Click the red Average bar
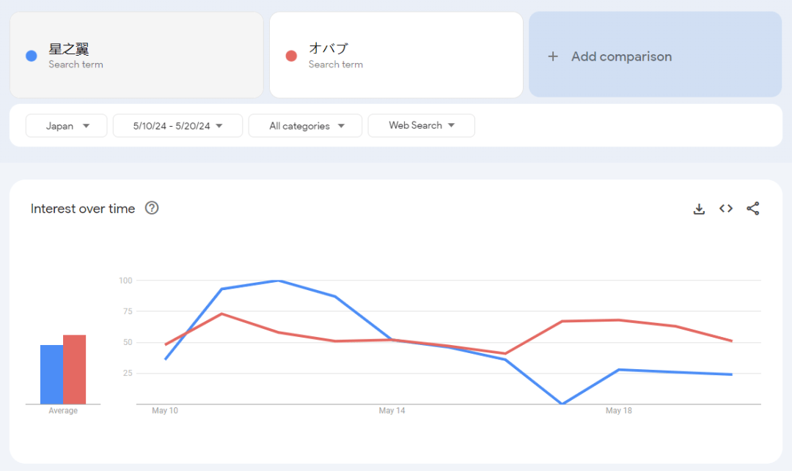 coord(74,370)
